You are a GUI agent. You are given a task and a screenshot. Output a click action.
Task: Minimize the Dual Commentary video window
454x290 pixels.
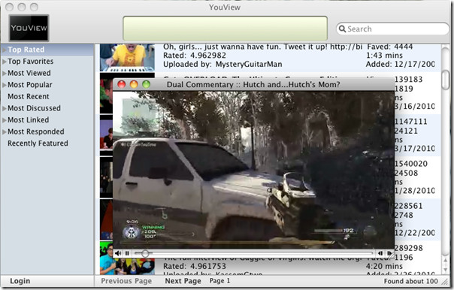[134, 84]
